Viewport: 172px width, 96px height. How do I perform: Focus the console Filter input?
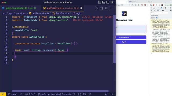(x=159, y=13)
